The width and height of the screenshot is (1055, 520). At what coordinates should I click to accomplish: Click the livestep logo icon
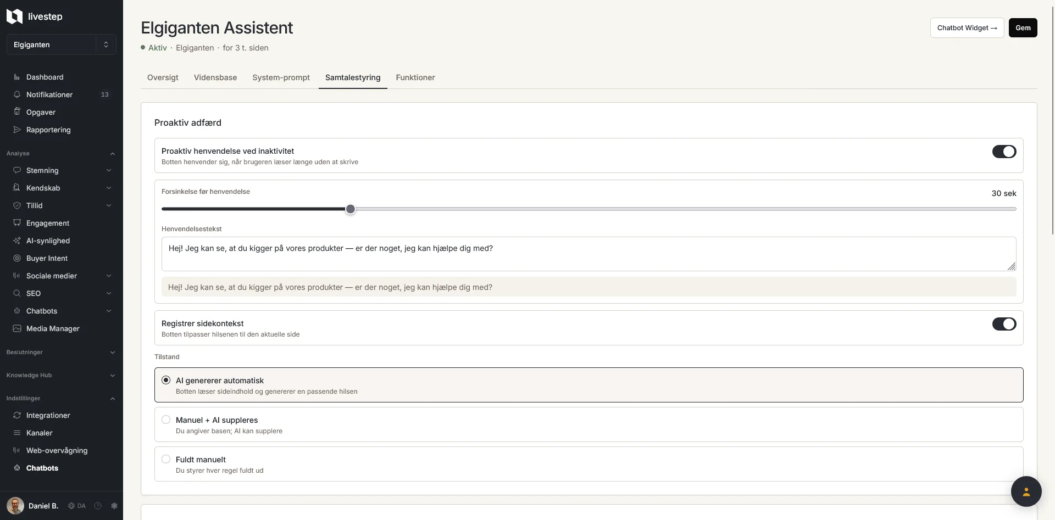14,16
